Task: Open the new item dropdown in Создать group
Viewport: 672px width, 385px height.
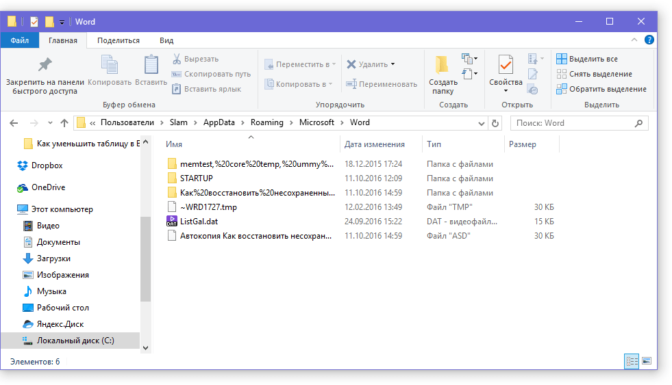Action: point(469,58)
